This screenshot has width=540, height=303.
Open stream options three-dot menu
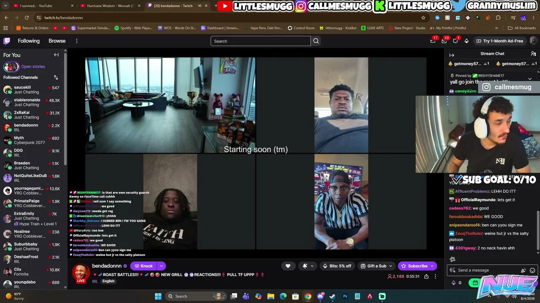(x=435, y=276)
